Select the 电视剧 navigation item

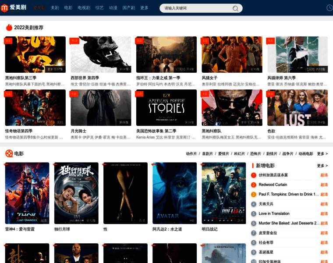click(x=84, y=8)
